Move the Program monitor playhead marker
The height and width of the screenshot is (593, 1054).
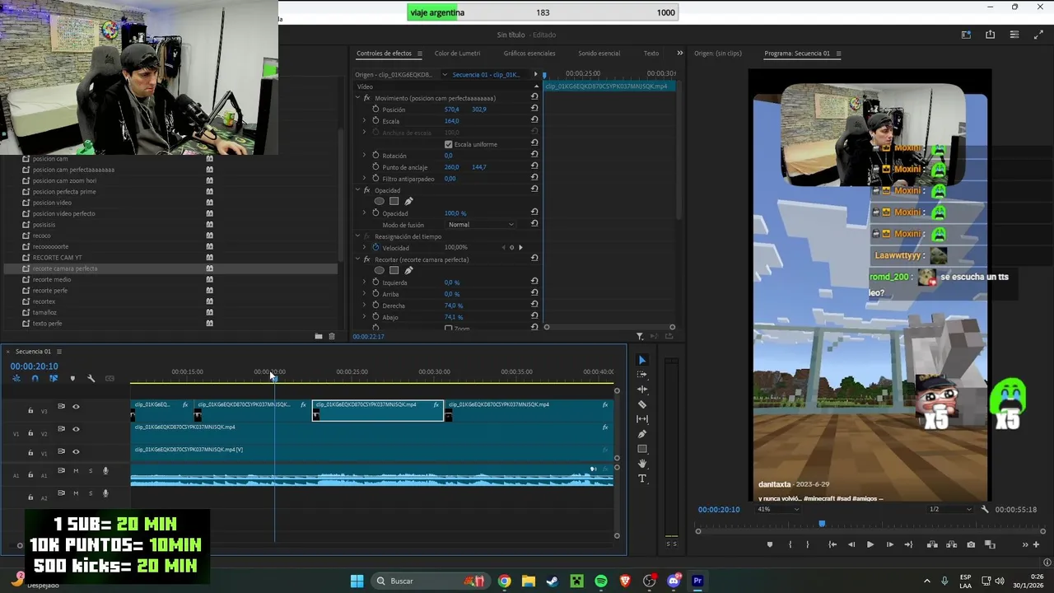[821, 524]
